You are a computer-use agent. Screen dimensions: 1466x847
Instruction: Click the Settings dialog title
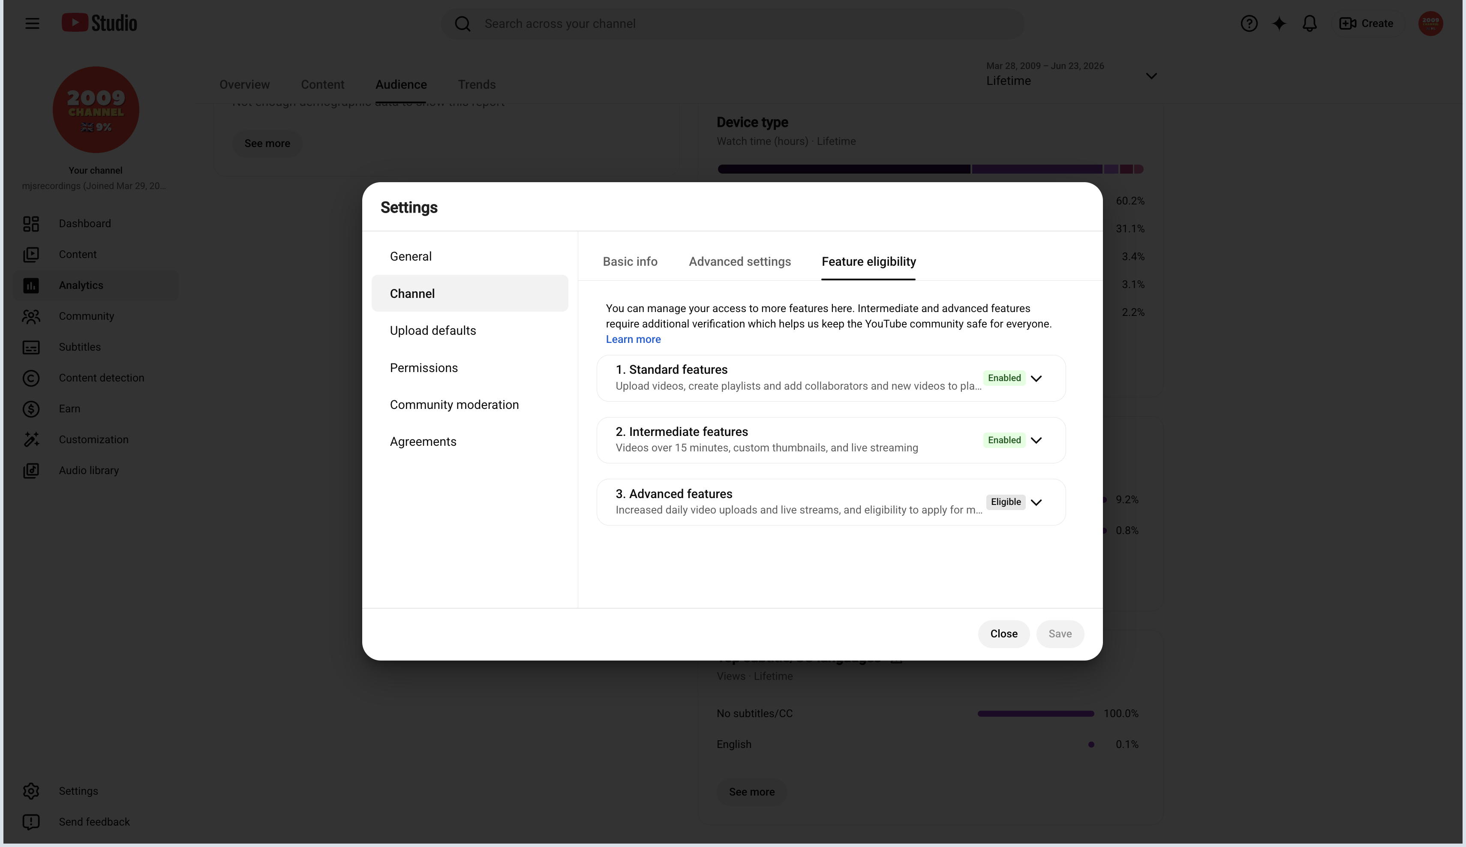[x=409, y=207]
